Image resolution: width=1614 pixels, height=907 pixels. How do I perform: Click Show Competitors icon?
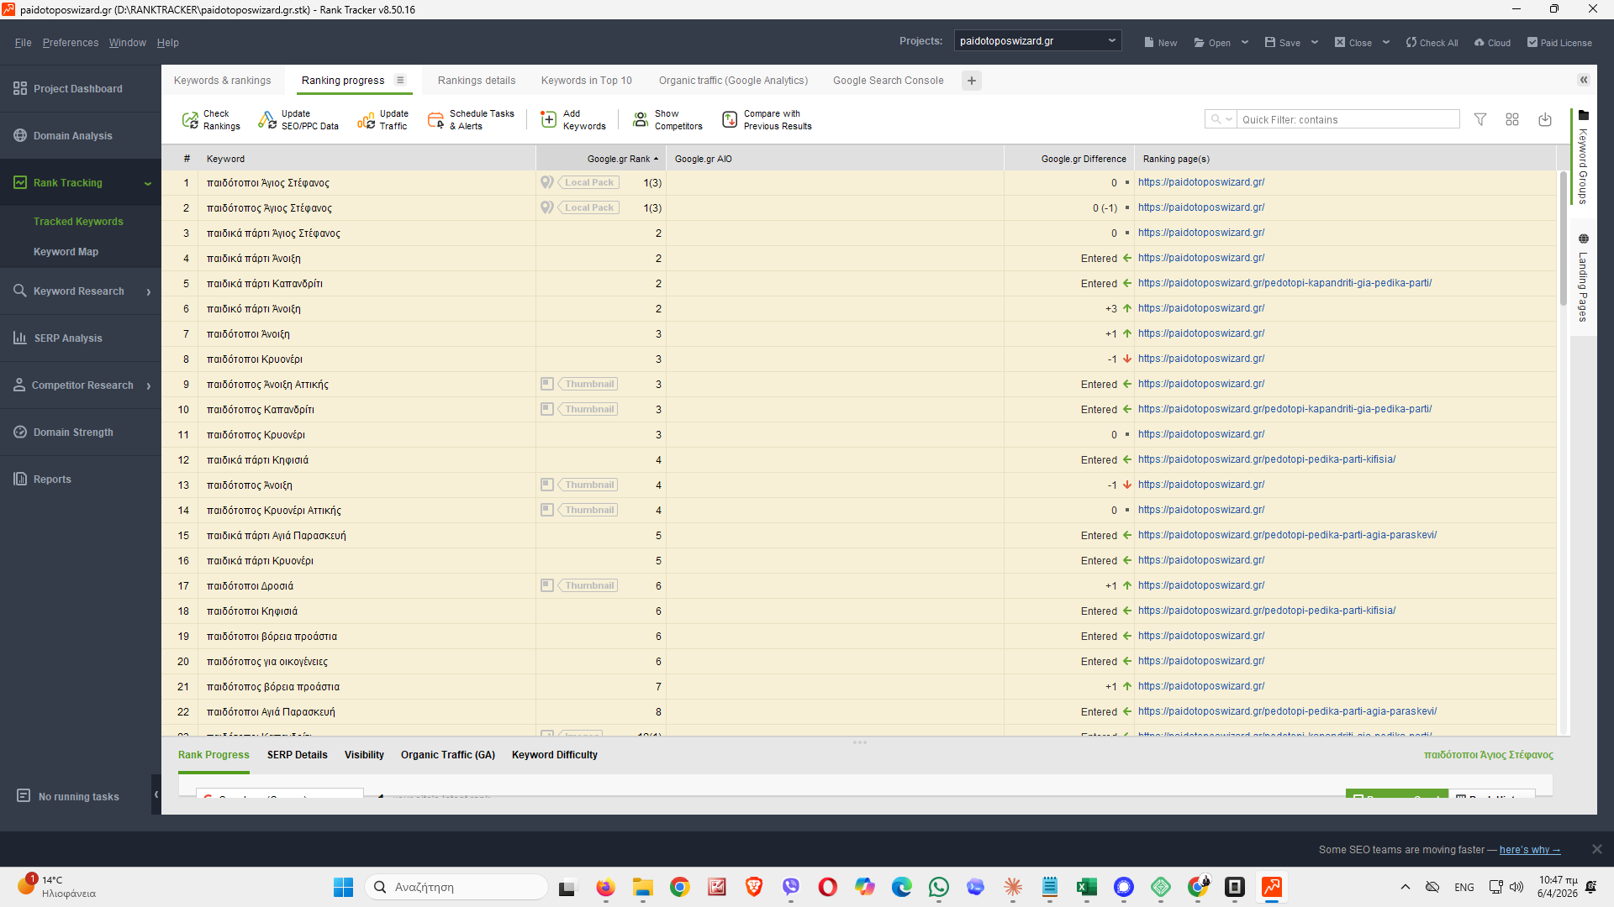click(641, 120)
